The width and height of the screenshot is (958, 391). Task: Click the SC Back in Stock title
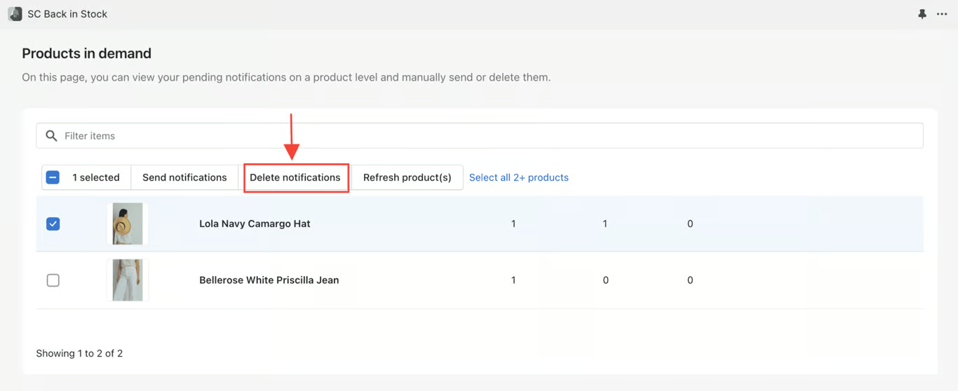pos(67,14)
